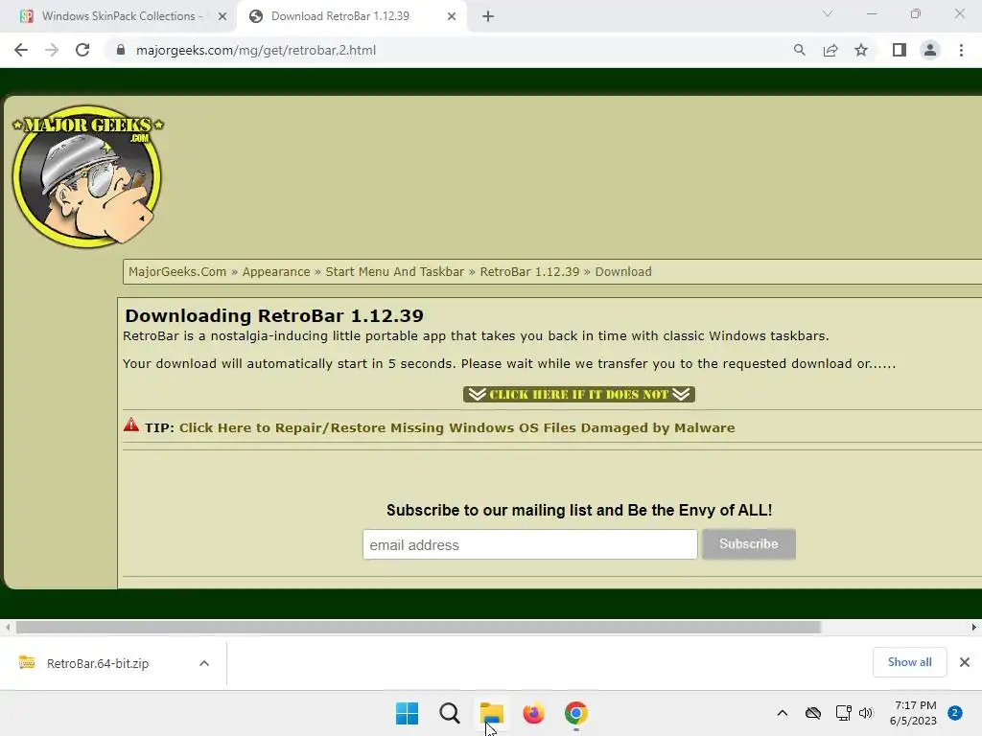Open the browser side panel
Screen dimensions: 982x736
tap(900, 50)
